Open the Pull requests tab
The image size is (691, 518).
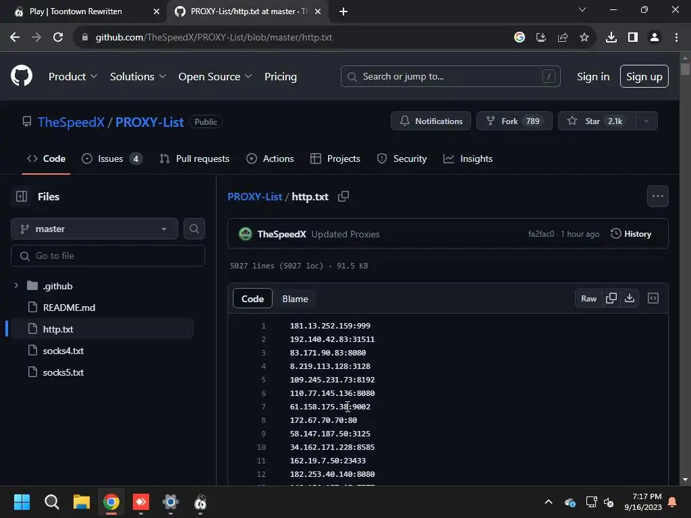[194, 159]
